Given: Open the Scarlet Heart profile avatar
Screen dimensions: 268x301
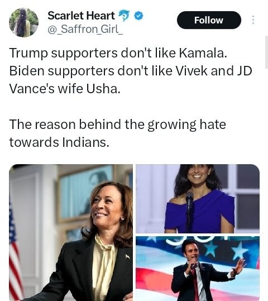Looking at the screenshot, I should [24, 22].
